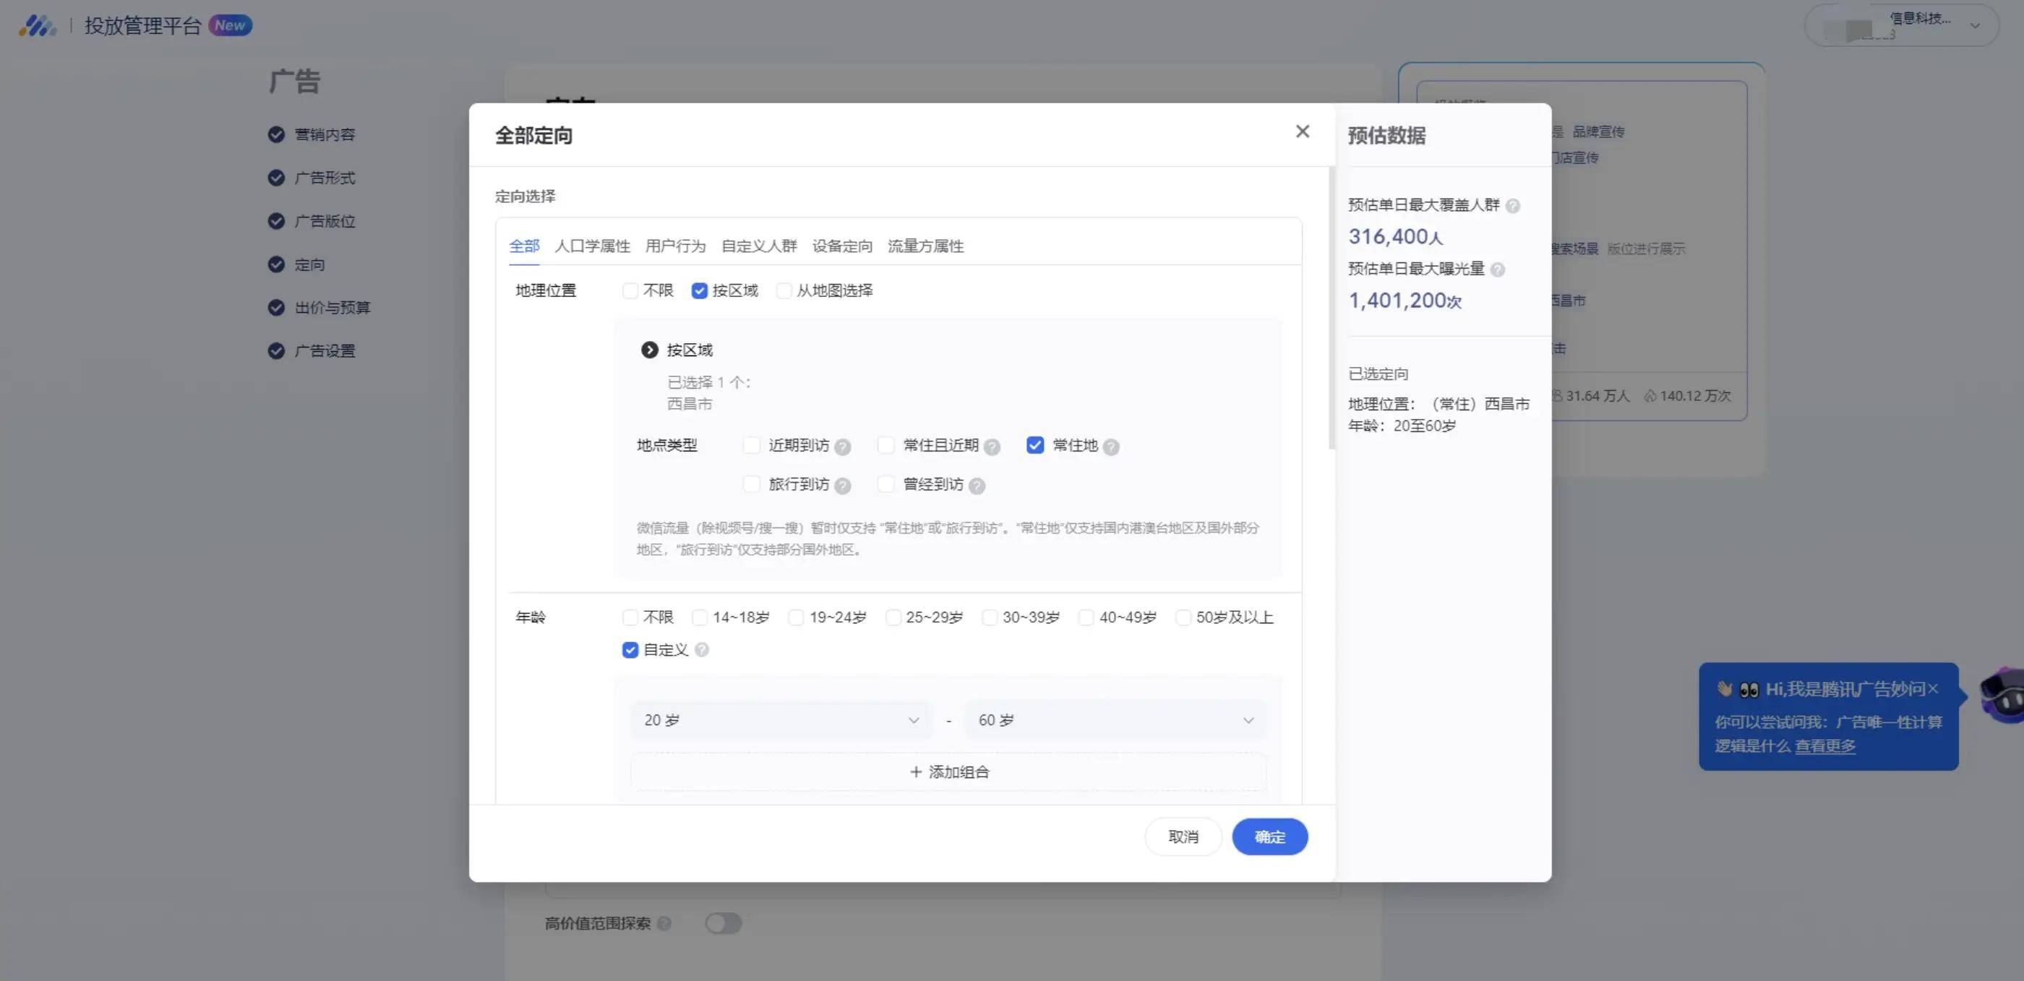Viewport: 2024px width, 981px height.
Task: Toggle the 高价值范围探索 switch
Action: pos(723,924)
